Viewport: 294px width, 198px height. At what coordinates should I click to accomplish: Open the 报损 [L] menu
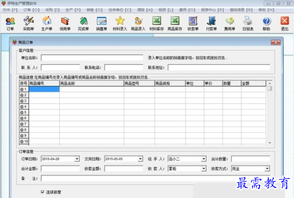click(166, 10)
